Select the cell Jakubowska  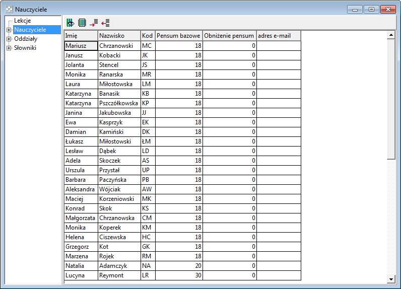119,113
